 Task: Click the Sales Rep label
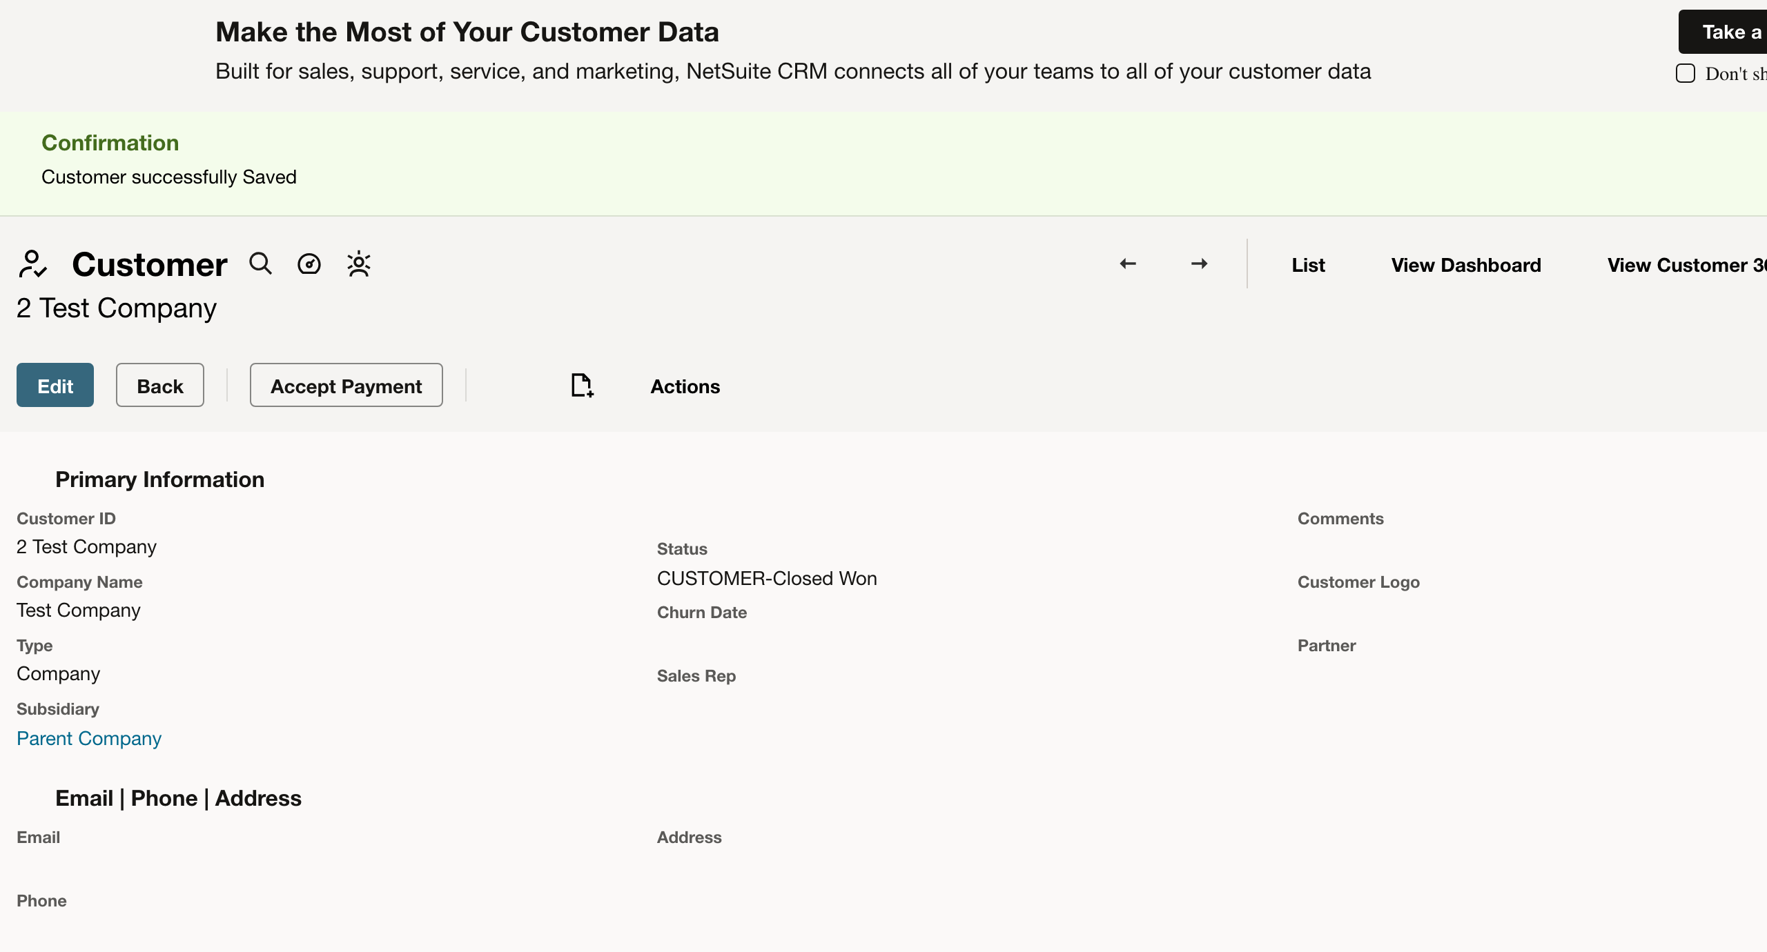pyautogui.click(x=696, y=676)
